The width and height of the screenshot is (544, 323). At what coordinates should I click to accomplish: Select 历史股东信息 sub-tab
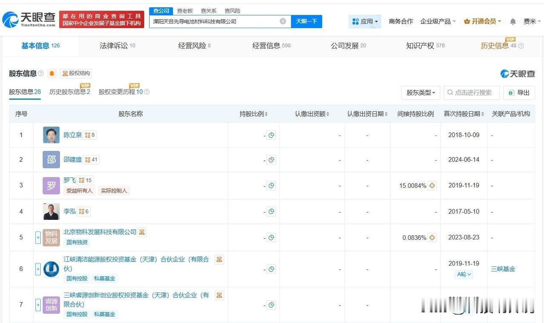pyautogui.click(x=70, y=92)
